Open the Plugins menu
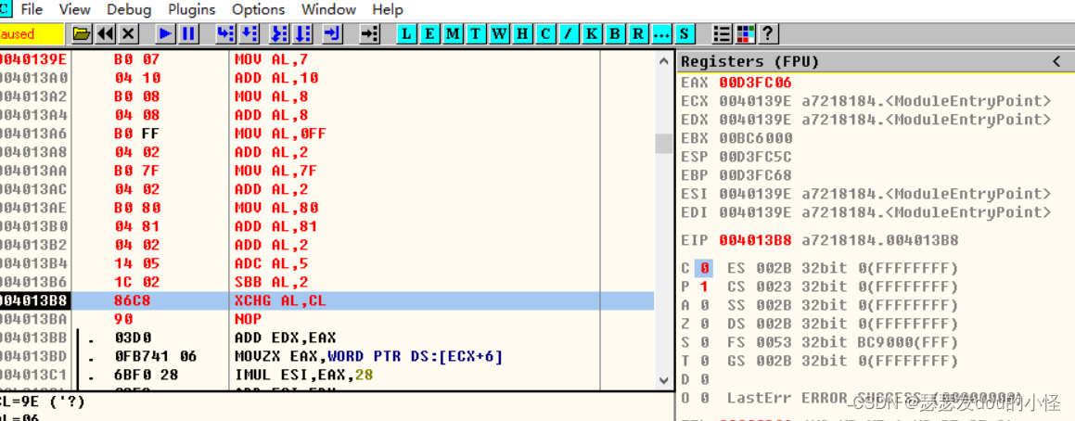Viewport: 1075px width, 421px height. (x=191, y=9)
